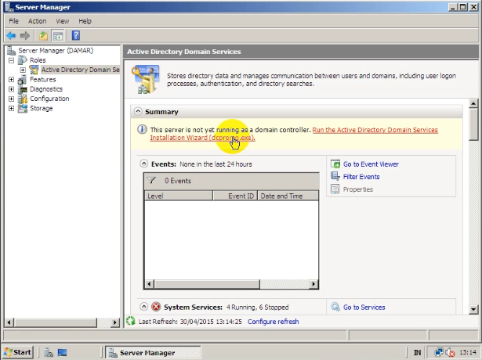Select Server Manager (DAMAR) root node

[56, 50]
